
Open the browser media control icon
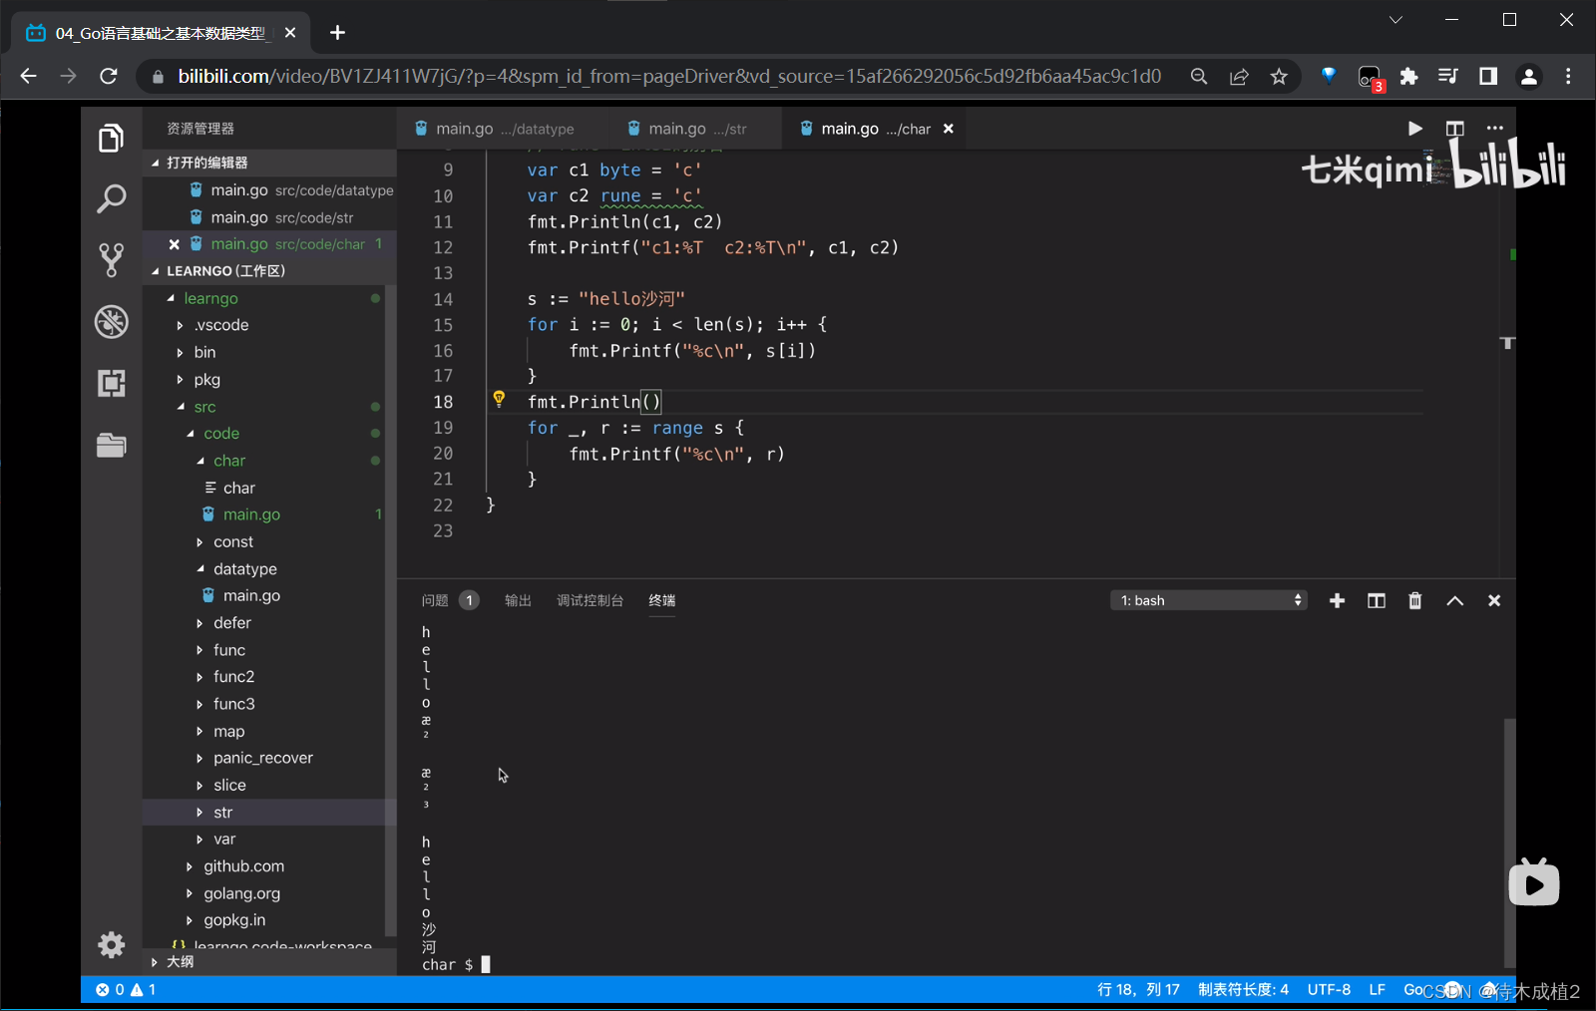pos(1448,76)
